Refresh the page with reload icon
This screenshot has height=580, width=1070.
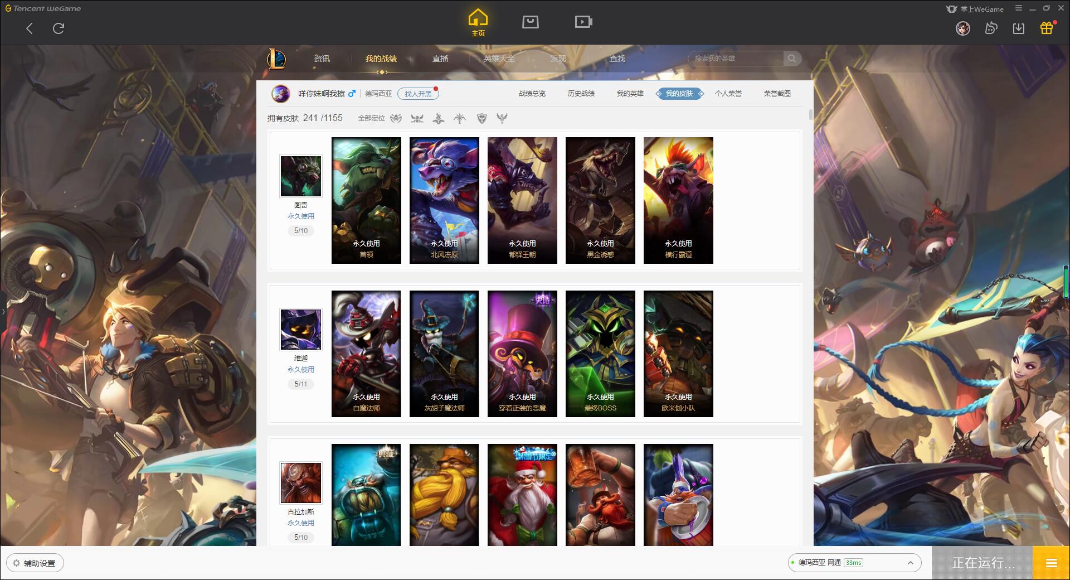tap(59, 28)
